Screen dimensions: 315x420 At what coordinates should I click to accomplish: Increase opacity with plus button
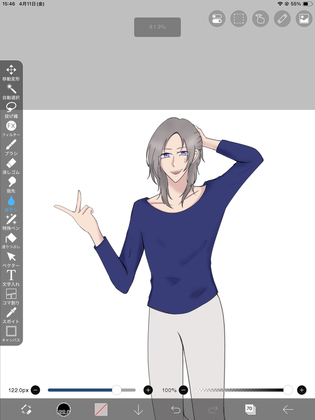[302, 390]
